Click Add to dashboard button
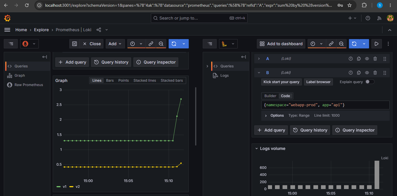The image size is (397, 196). [x=281, y=44]
